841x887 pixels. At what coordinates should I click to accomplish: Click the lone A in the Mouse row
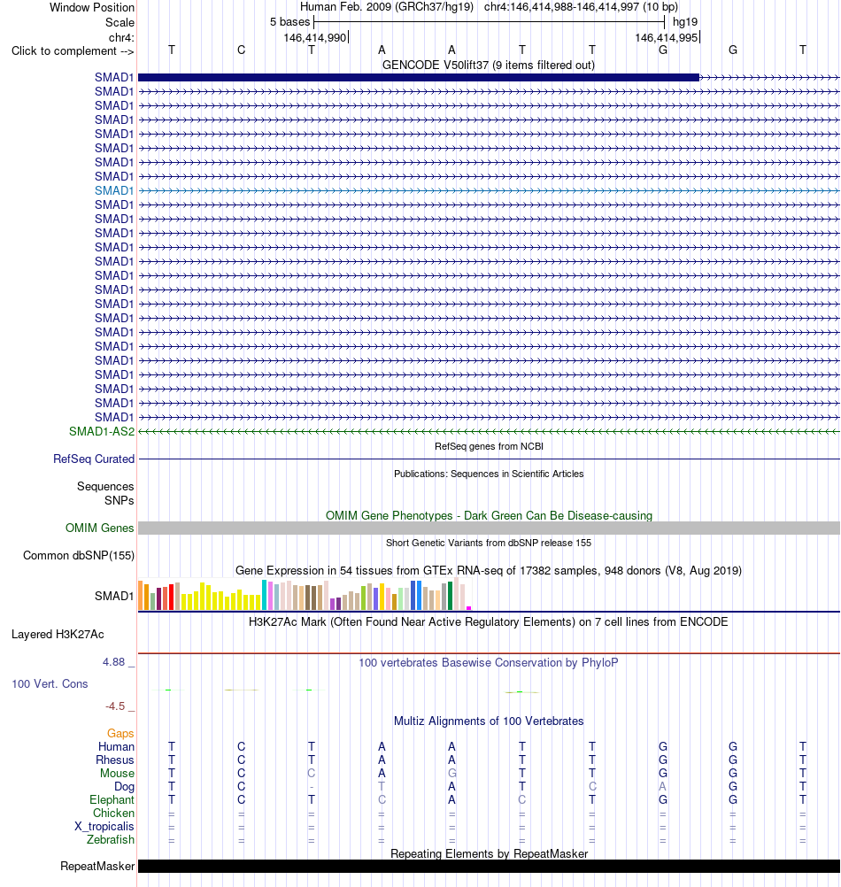pyautogui.click(x=382, y=774)
